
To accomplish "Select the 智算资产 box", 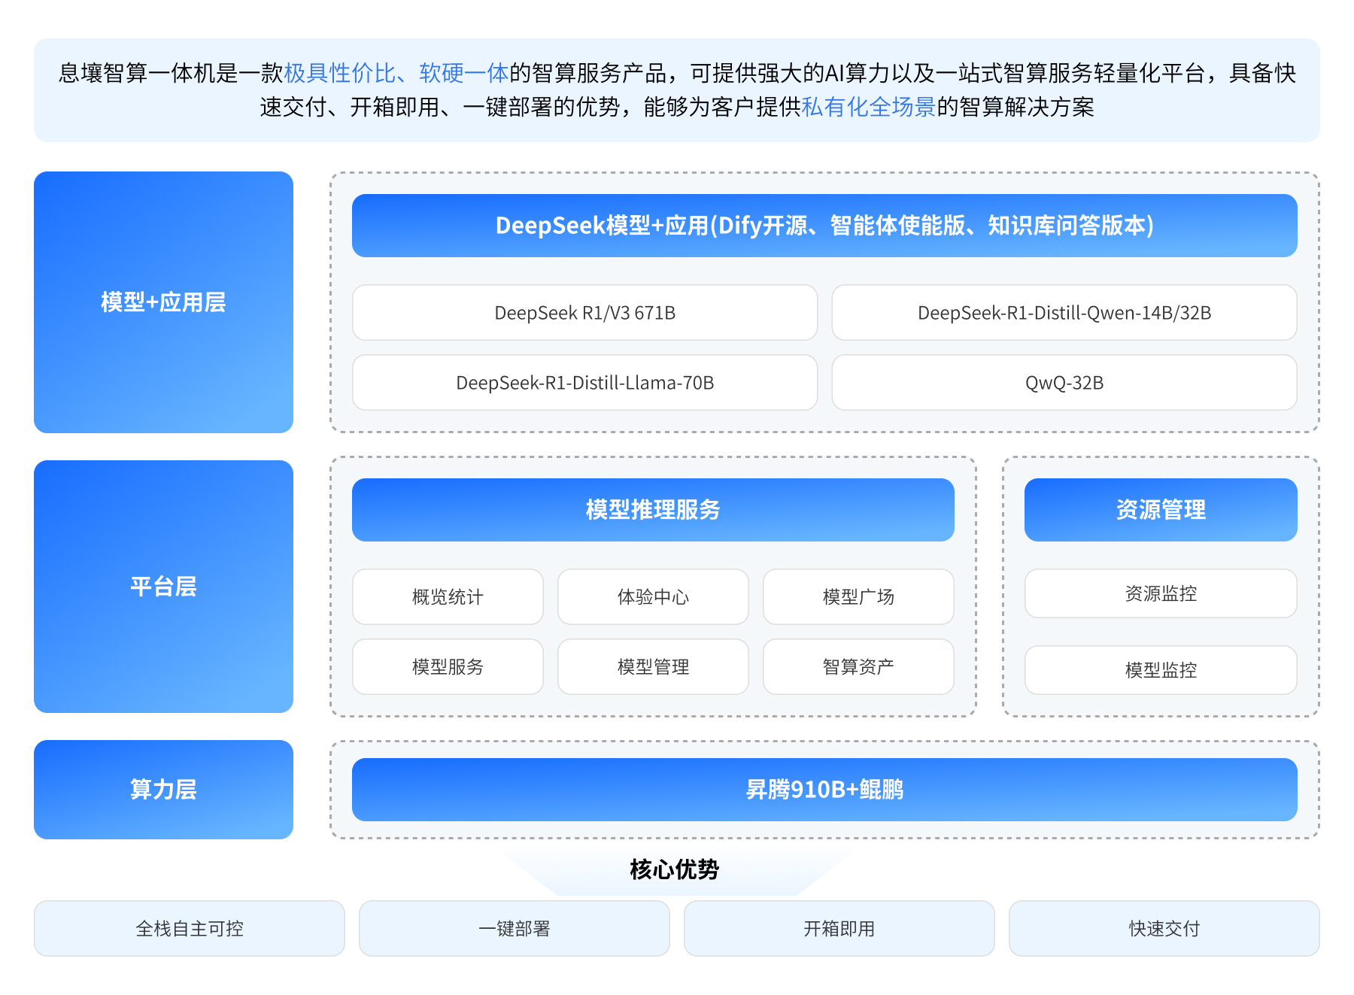I will [x=858, y=667].
